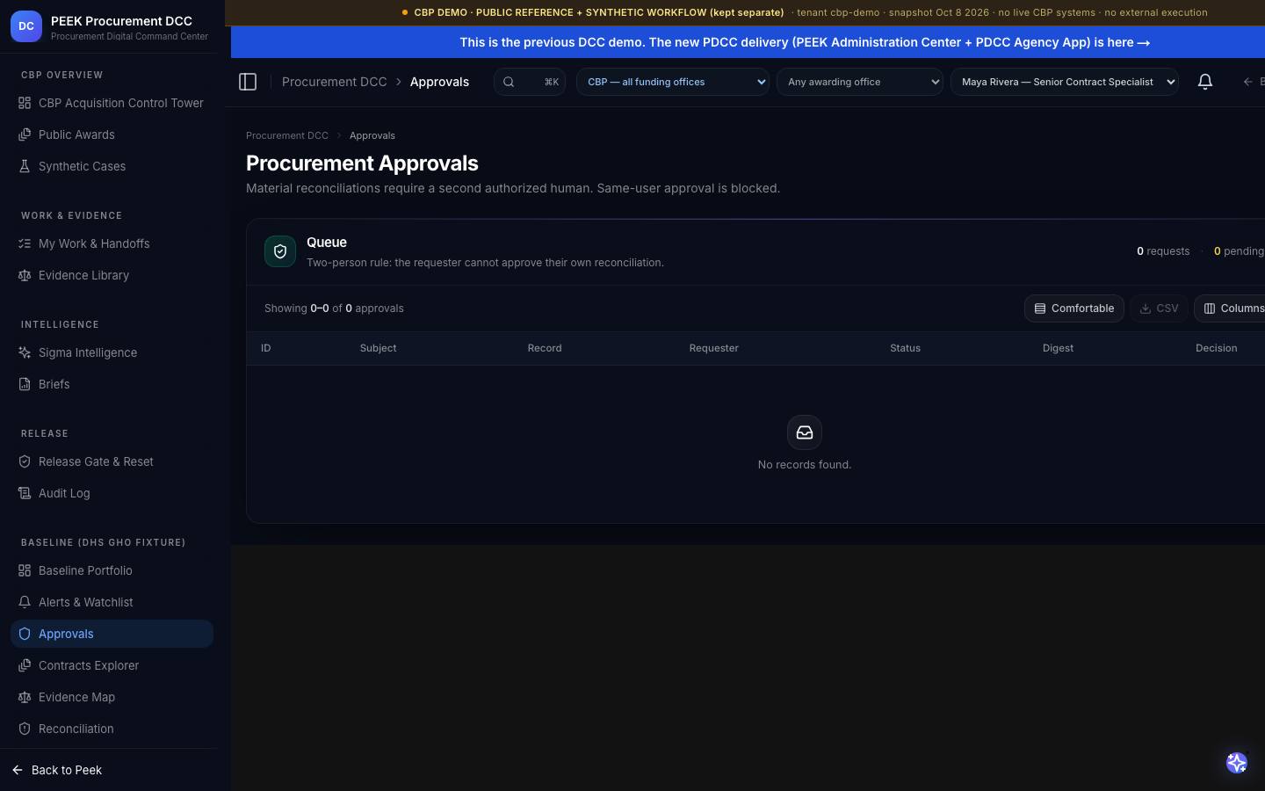1265x791 pixels.
Task: Toggle Comfortable density setting
Action: (x=1074, y=308)
